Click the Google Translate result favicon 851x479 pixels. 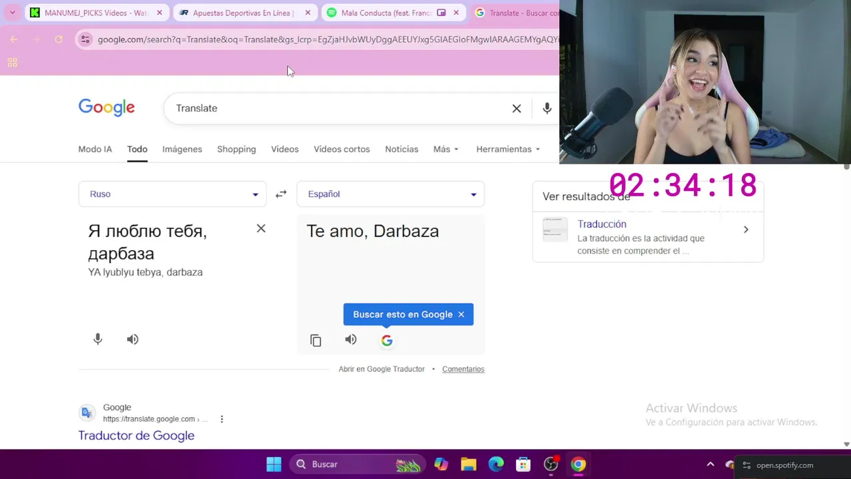click(x=87, y=413)
